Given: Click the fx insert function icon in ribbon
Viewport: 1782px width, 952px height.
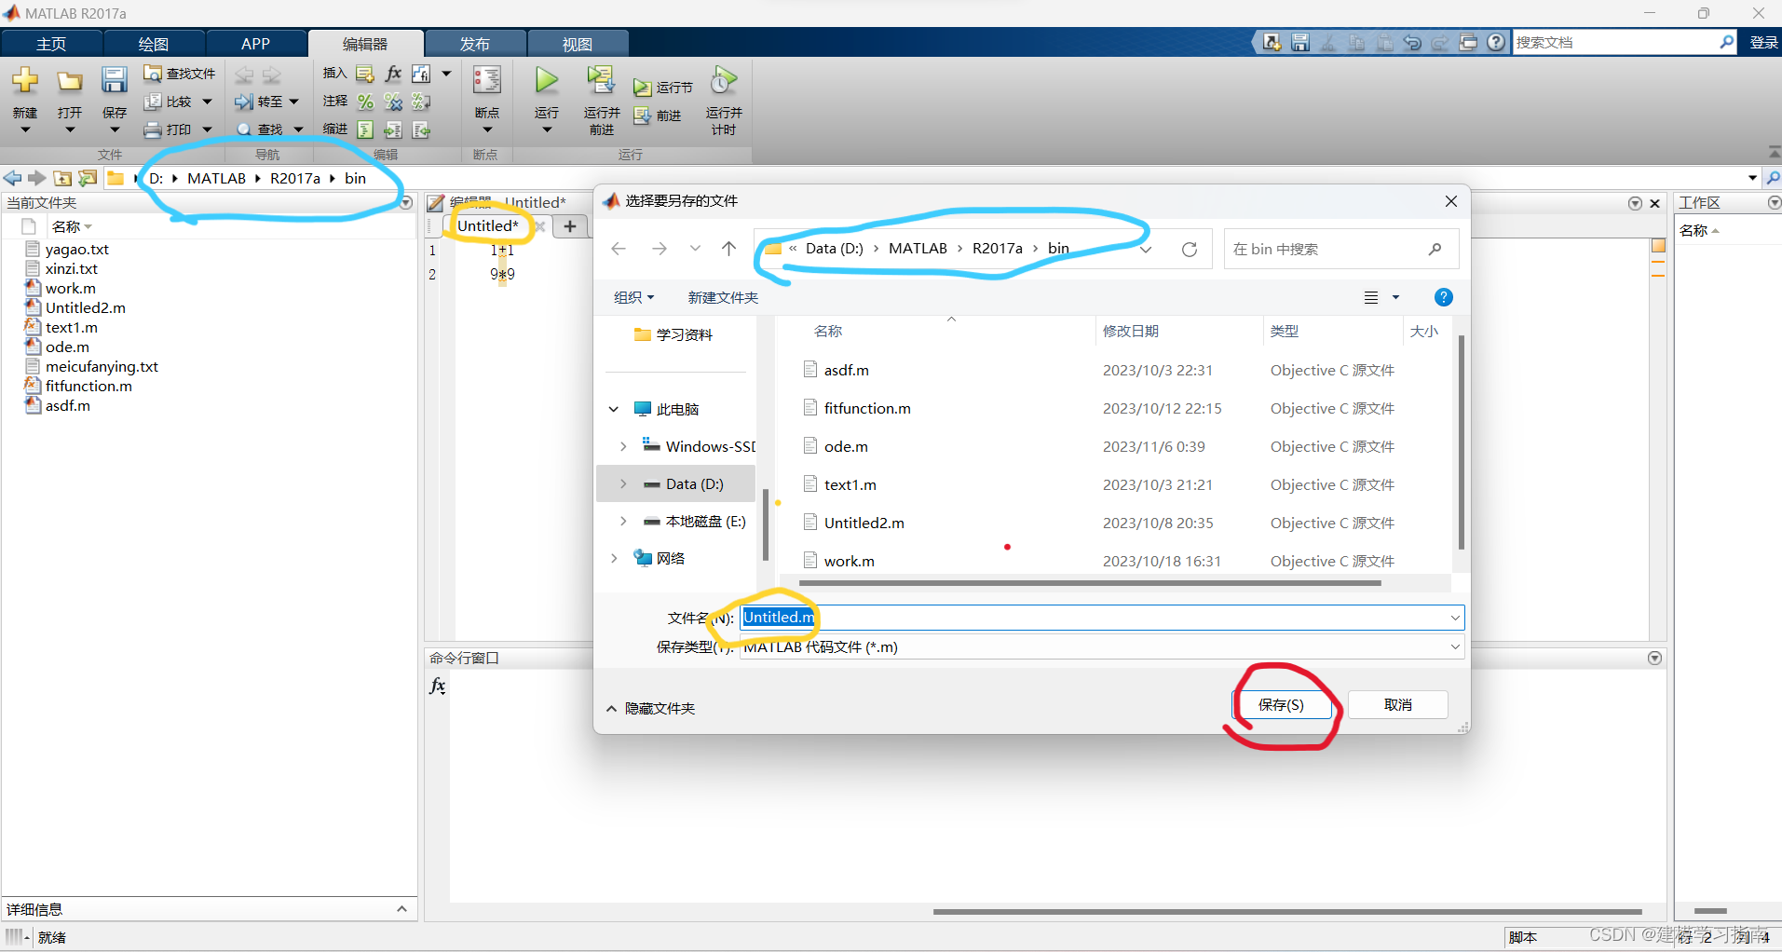Looking at the screenshot, I should [x=393, y=74].
